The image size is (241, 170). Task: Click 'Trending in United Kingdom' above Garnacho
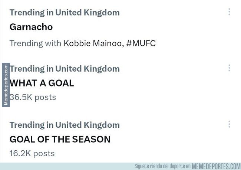coord(65,13)
